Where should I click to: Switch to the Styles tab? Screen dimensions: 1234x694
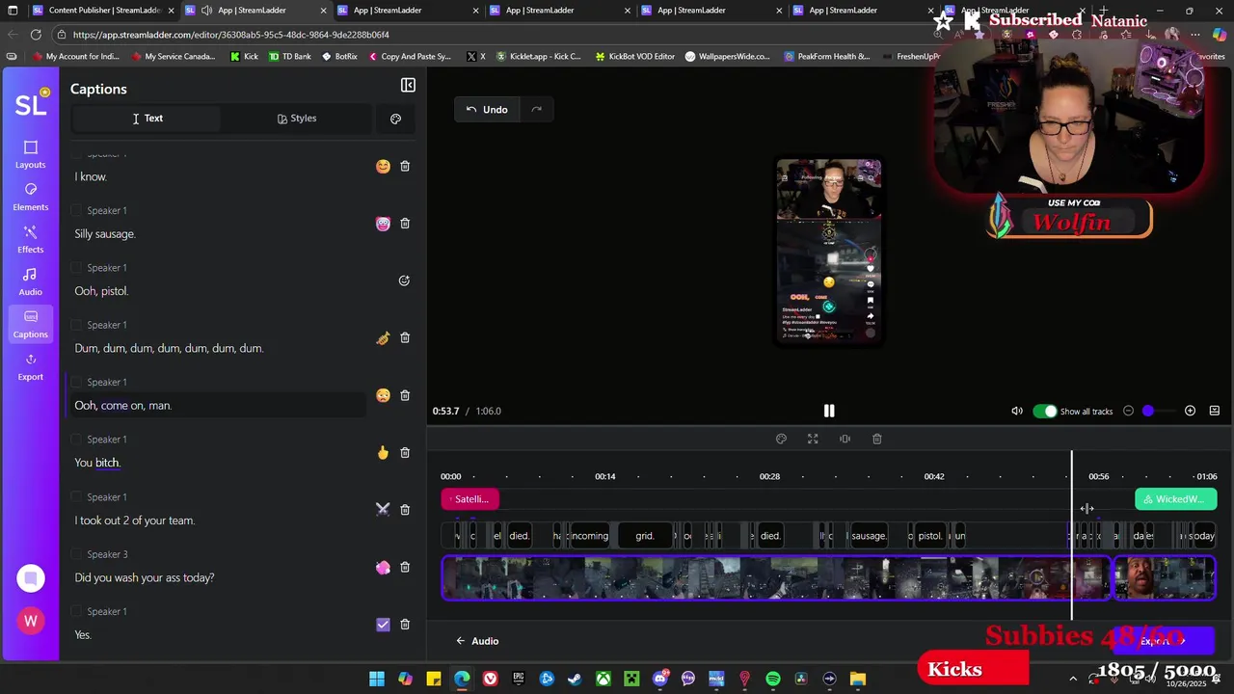click(x=296, y=119)
